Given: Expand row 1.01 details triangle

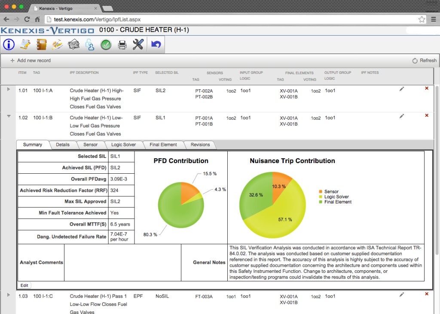Looking at the screenshot, I should coord(9,89).
